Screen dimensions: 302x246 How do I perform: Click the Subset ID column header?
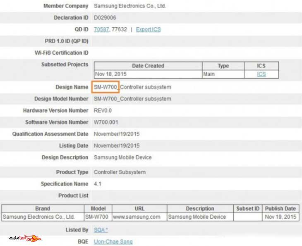point(248,209)
